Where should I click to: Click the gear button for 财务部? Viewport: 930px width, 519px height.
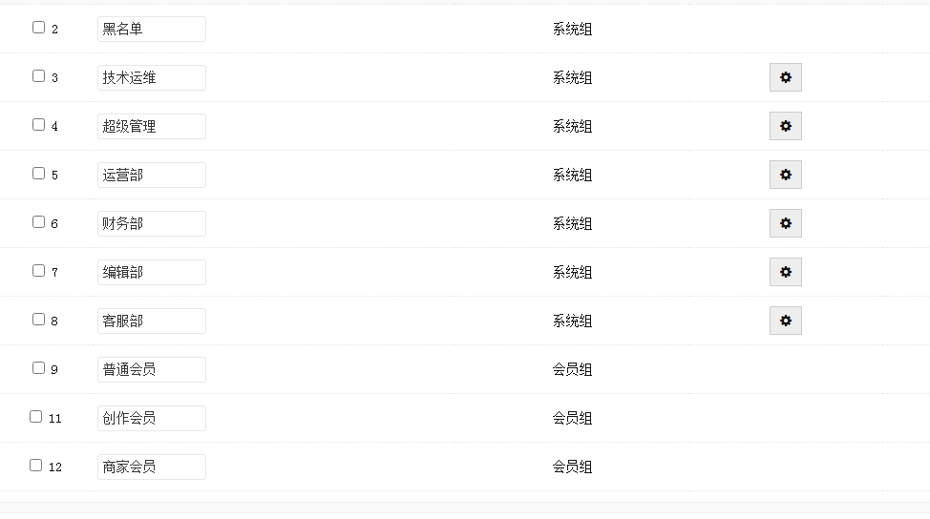point(785,223)
